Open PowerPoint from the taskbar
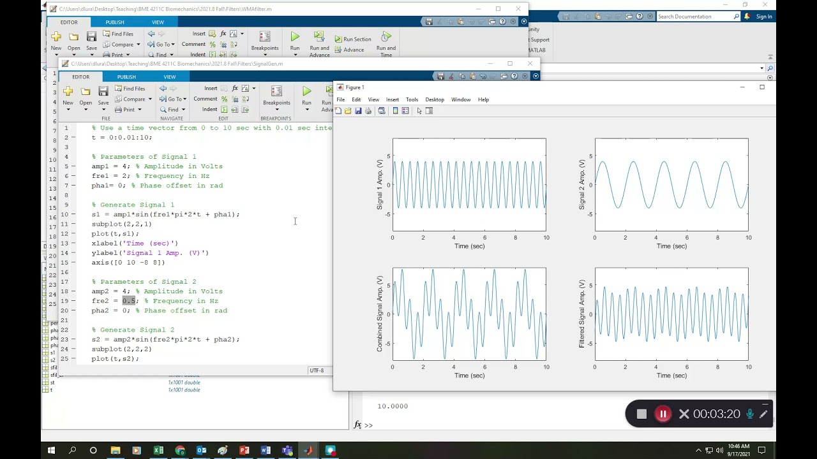This screenshot has height=459, width=817. (244, 451)
